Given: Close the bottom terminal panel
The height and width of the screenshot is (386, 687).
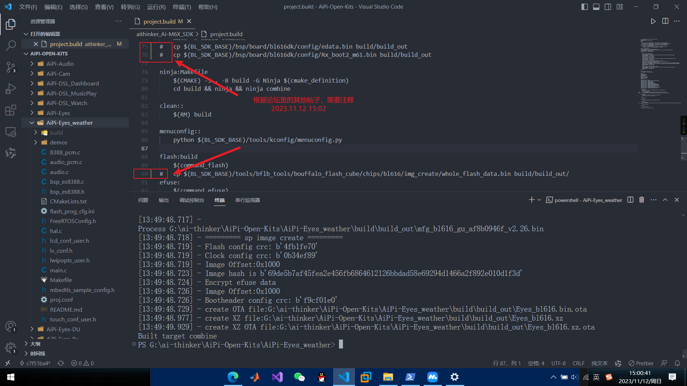Looking at the screenshot, I should [x=677, y=200].
